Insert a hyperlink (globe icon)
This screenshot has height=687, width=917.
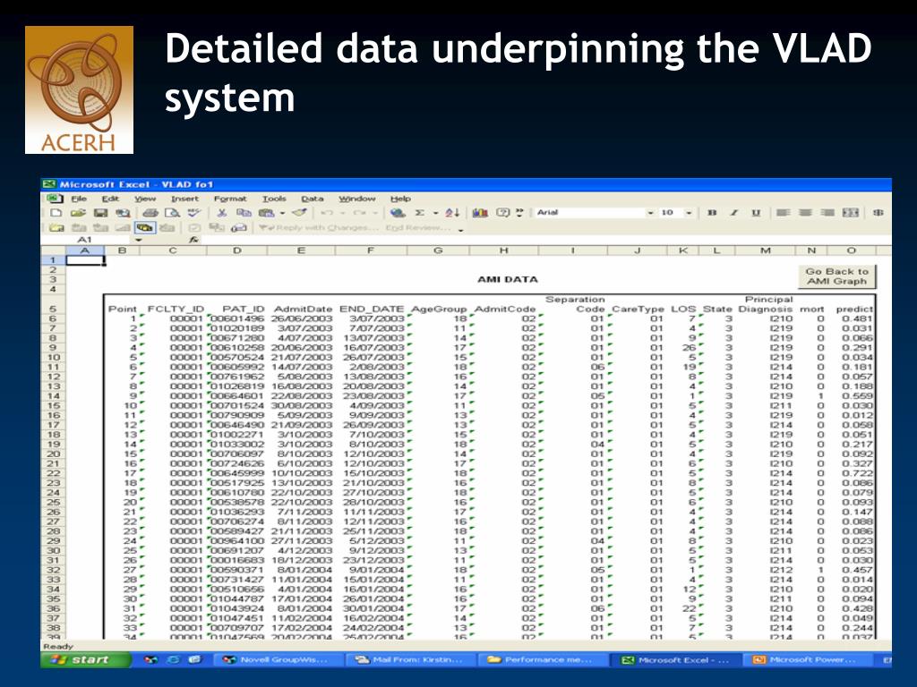pos(398,213)
